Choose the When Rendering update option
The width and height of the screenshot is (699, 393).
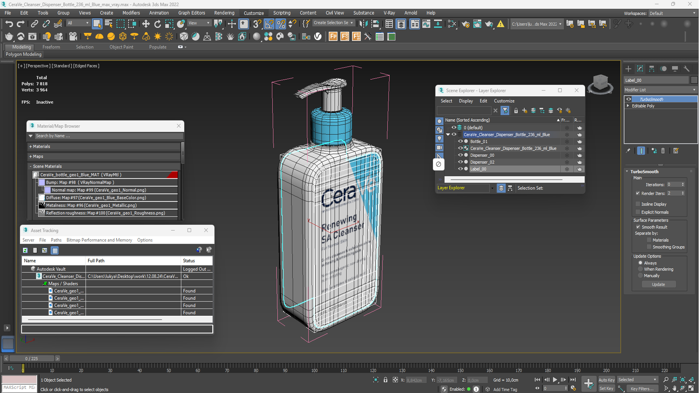tap(640, 269)
